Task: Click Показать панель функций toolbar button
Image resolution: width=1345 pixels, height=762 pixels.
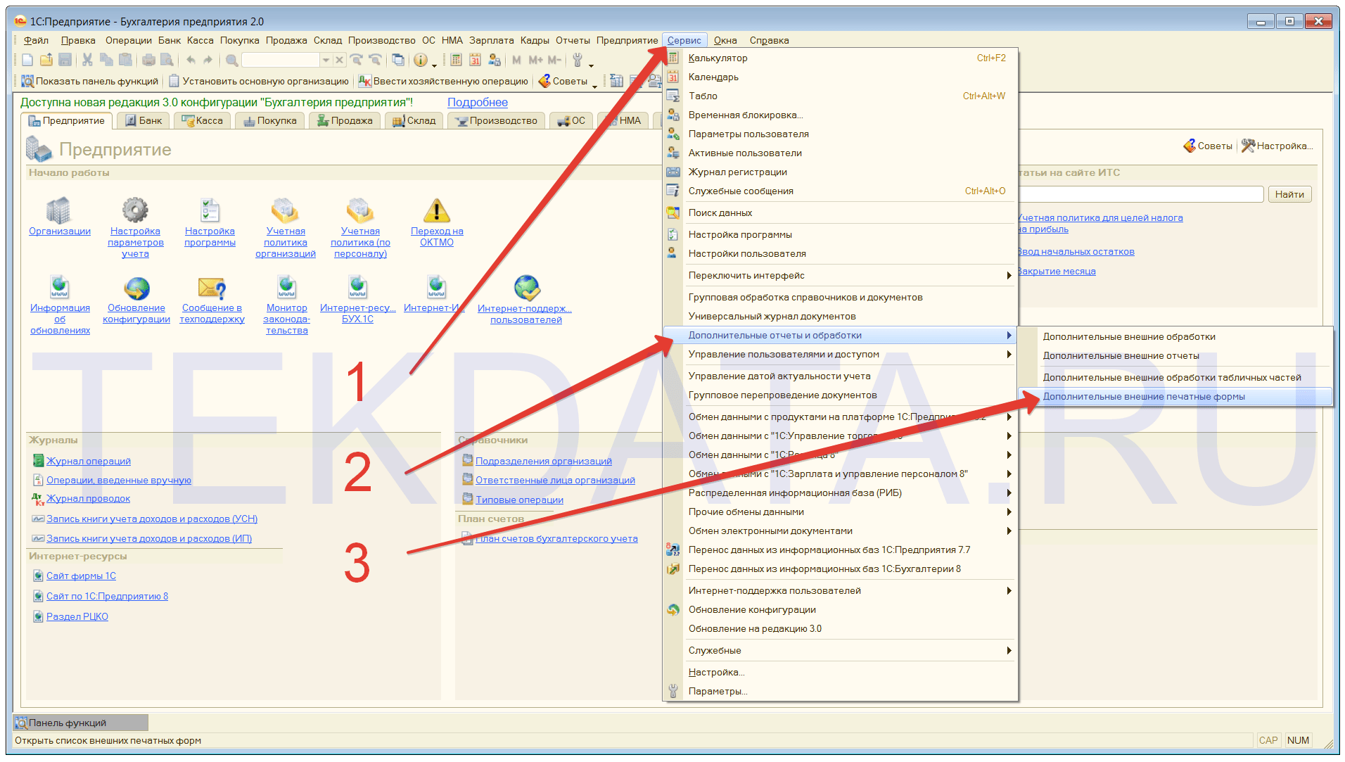Action: [x=90, y=81]
